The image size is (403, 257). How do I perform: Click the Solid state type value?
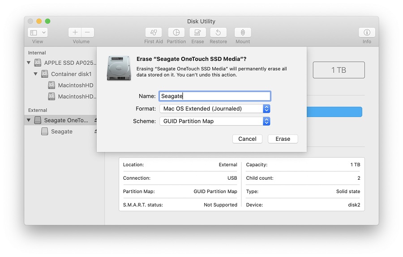point(348,191)
